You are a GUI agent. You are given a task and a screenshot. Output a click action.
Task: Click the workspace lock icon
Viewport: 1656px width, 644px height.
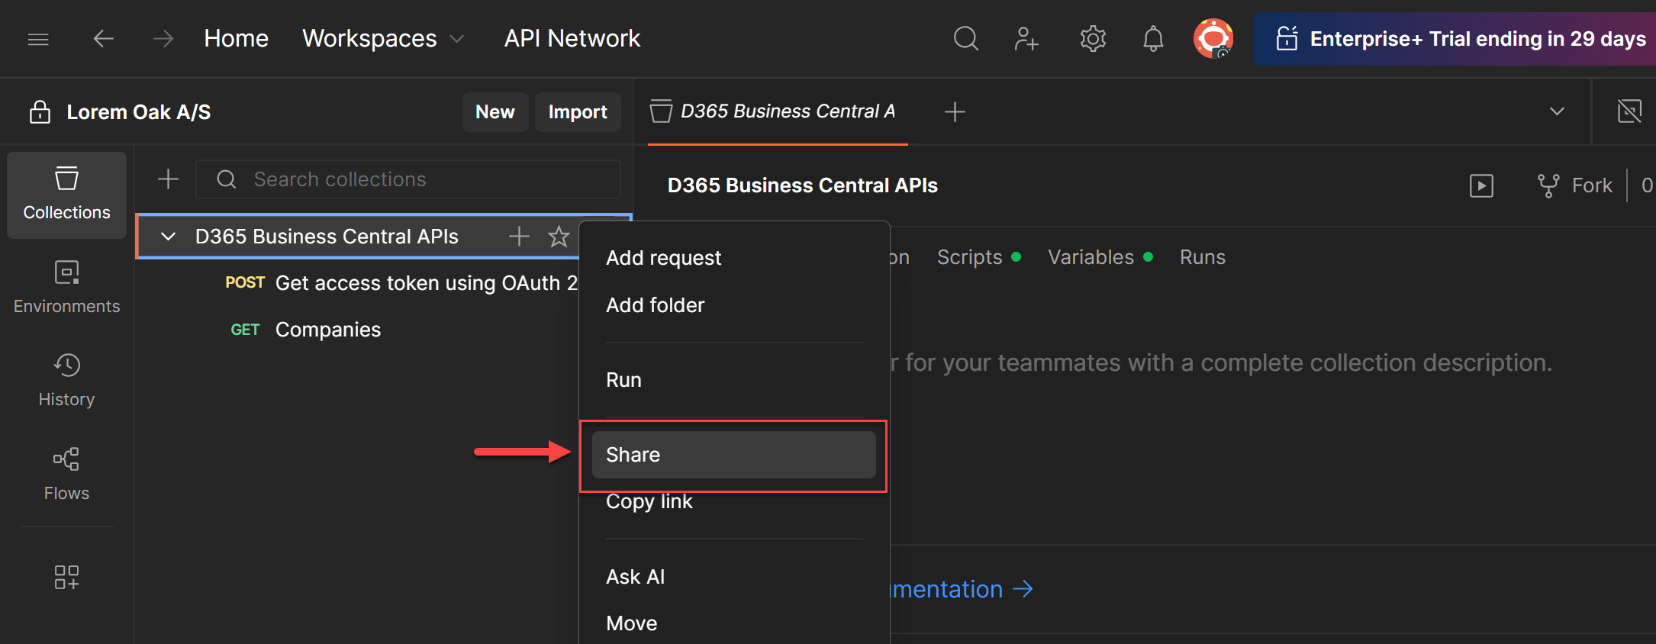[x=40, y=112]
